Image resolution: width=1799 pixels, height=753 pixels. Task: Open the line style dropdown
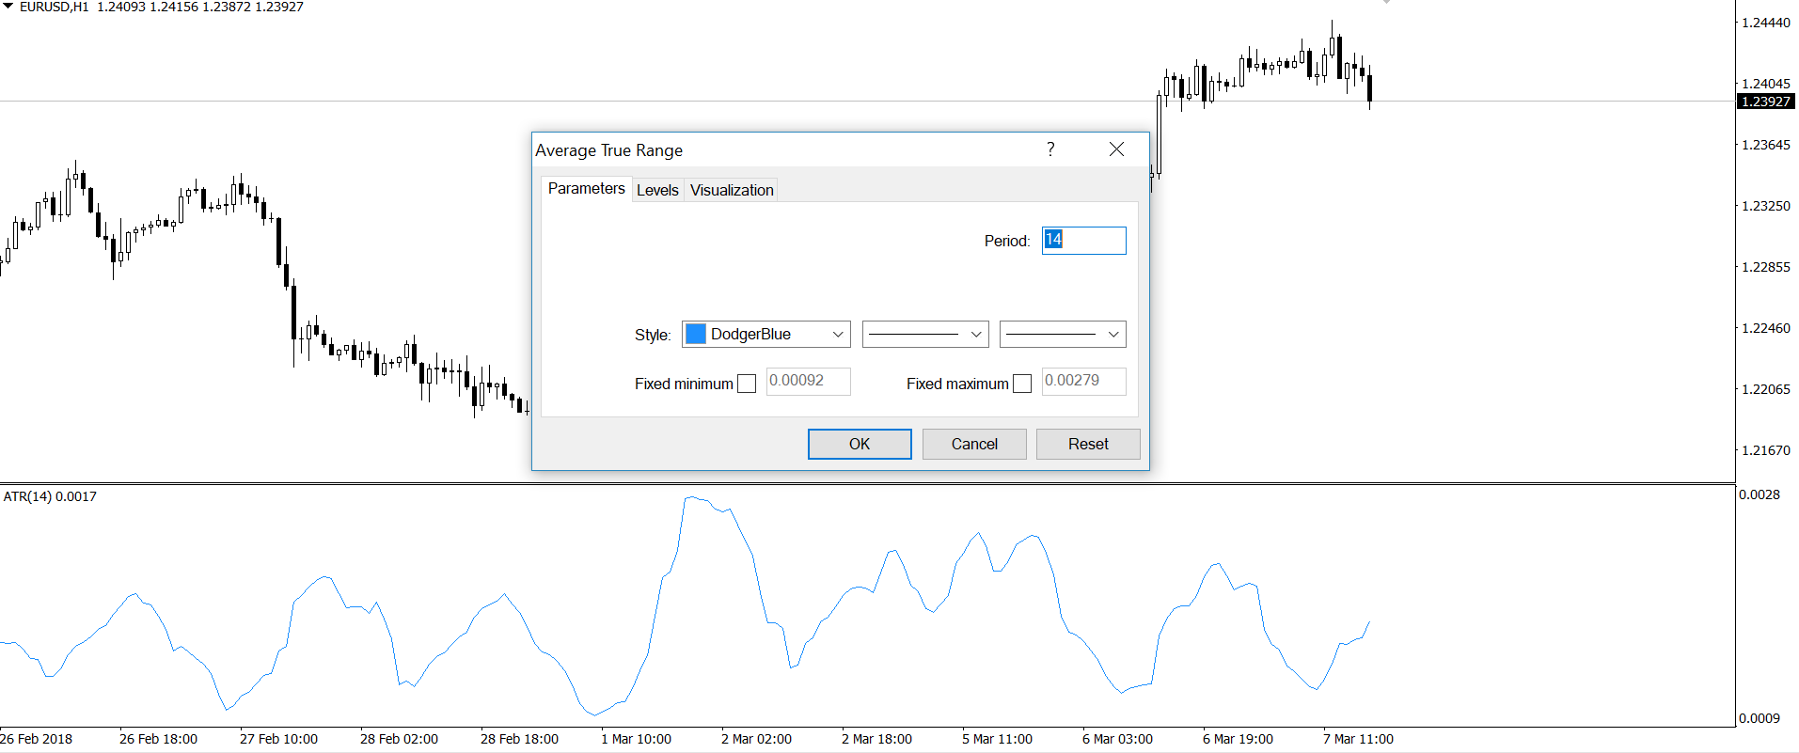925,335
